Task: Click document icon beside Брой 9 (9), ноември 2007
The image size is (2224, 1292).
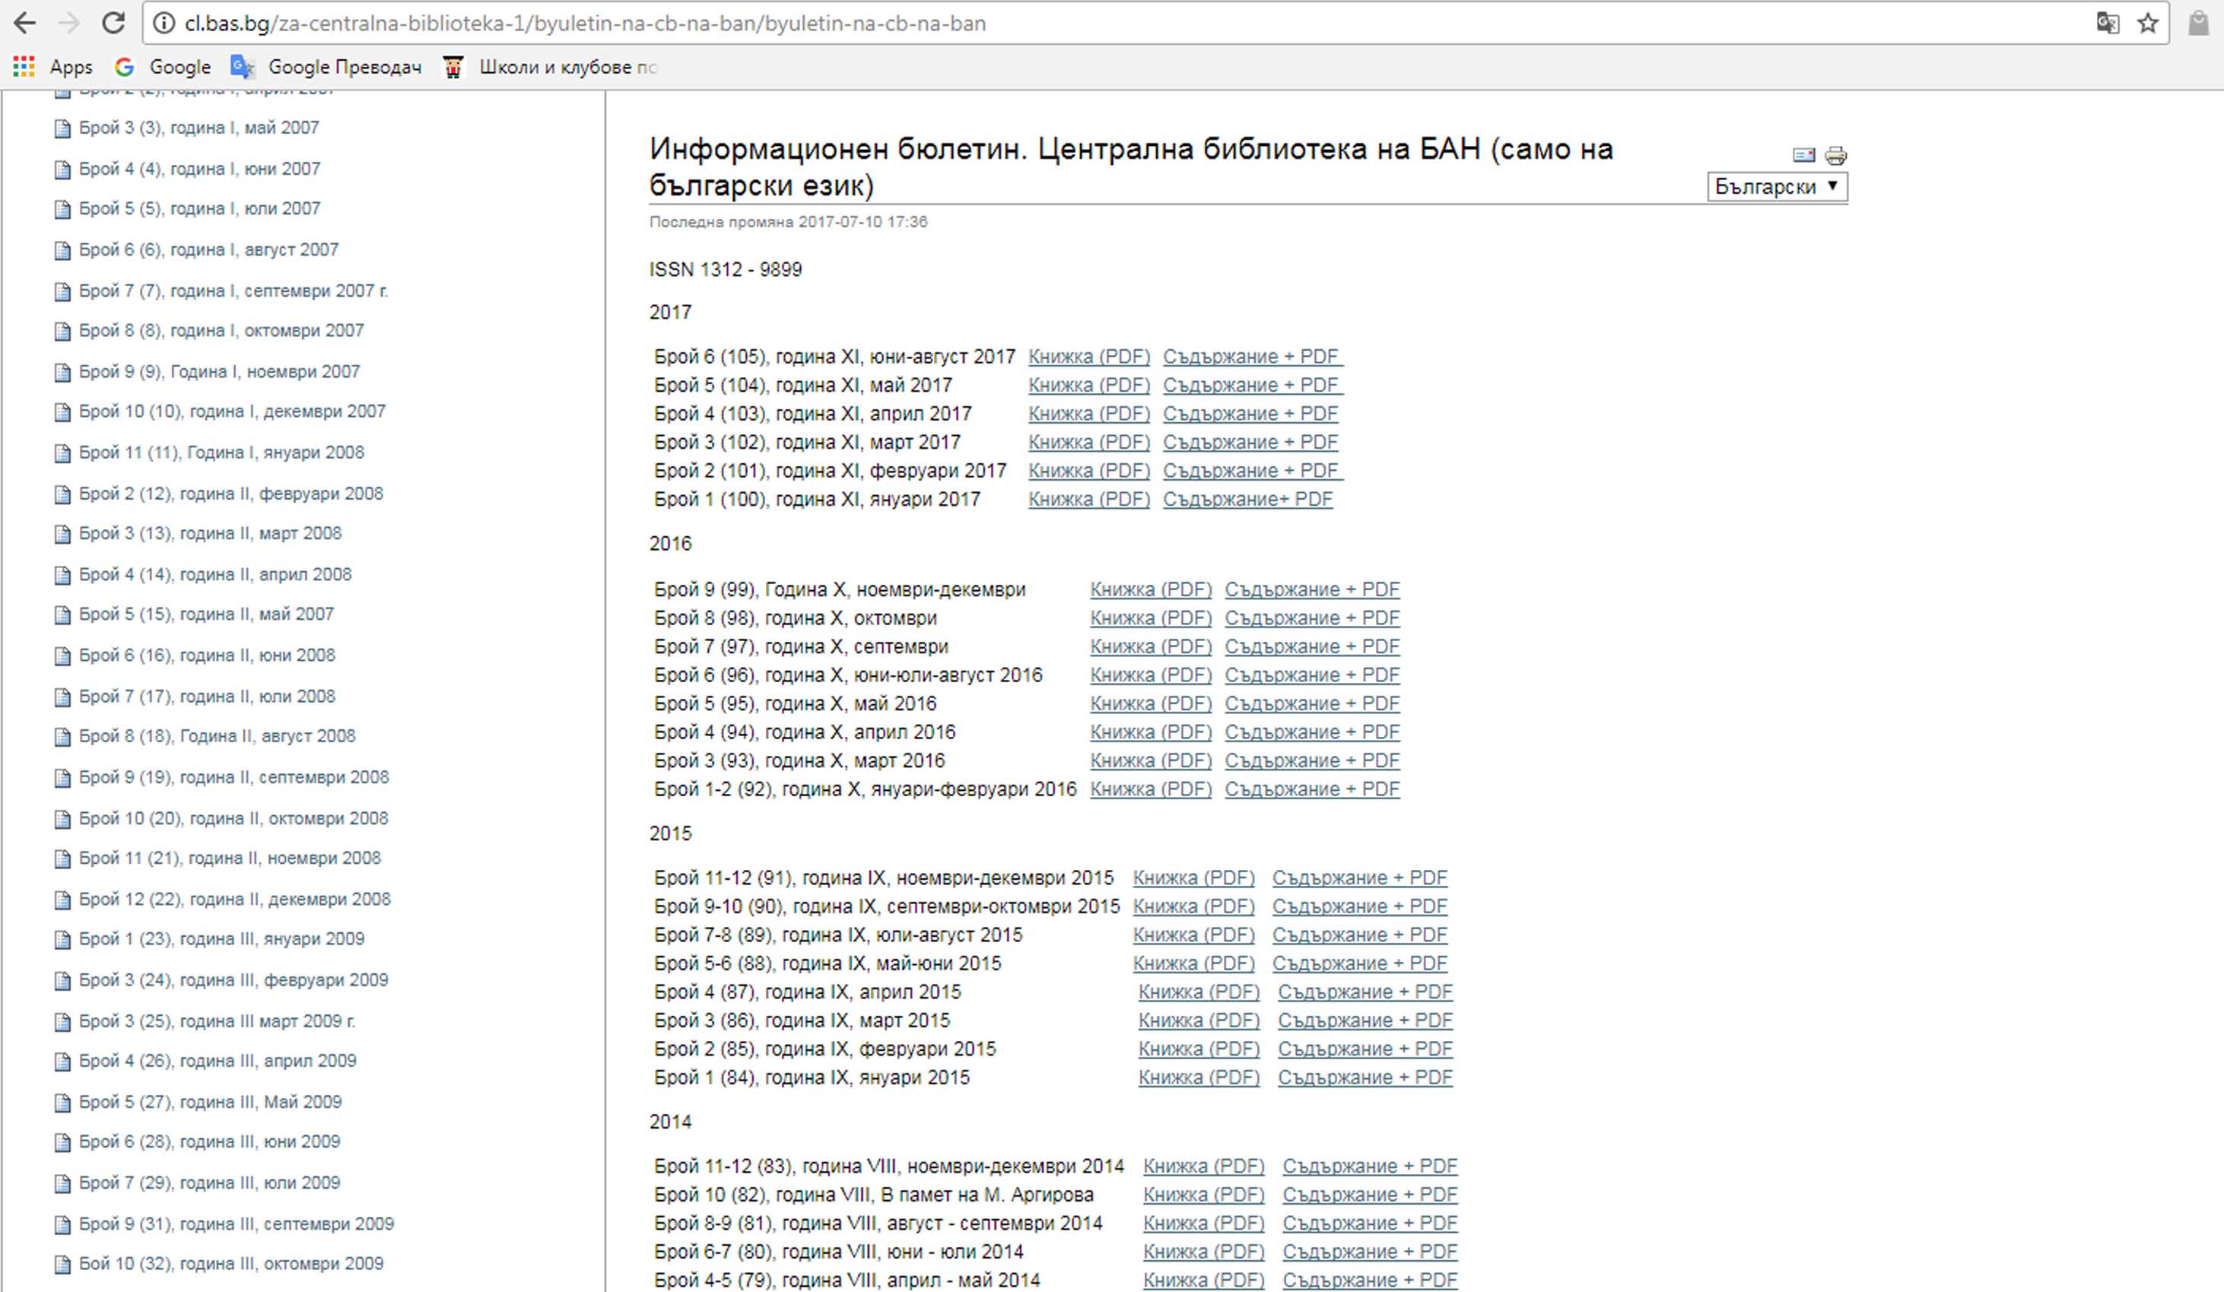Action: (x=62, y=373)
